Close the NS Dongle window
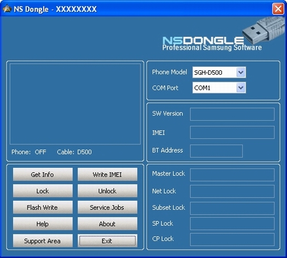 pyautogui.click(x=278, y=9)
